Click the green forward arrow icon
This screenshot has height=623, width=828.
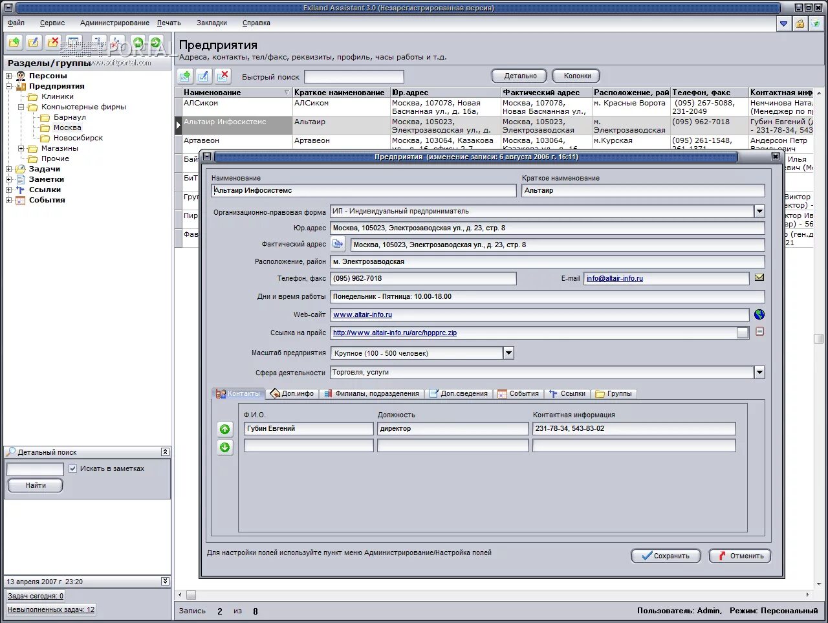tap(156, 43)
